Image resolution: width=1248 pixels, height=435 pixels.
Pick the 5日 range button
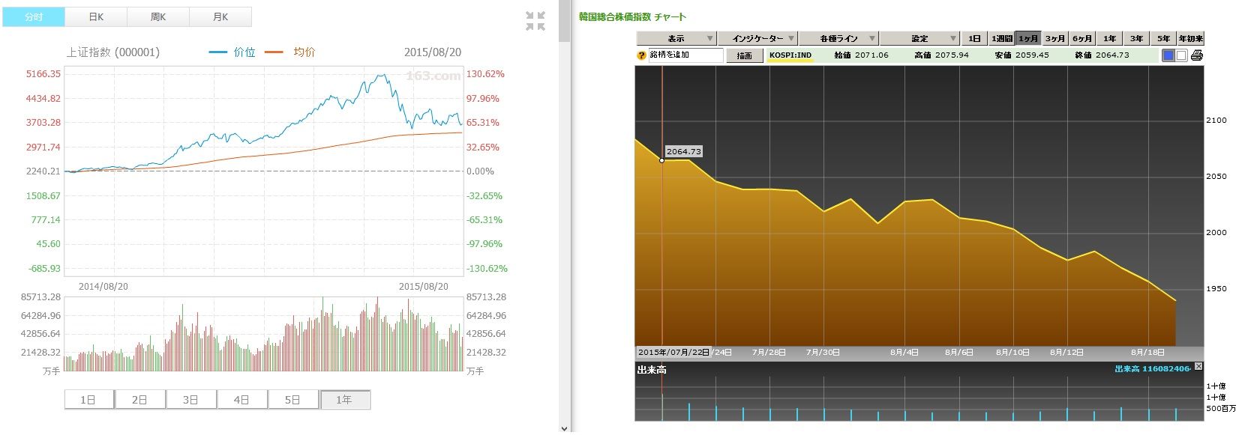click(x=292, y=400)
